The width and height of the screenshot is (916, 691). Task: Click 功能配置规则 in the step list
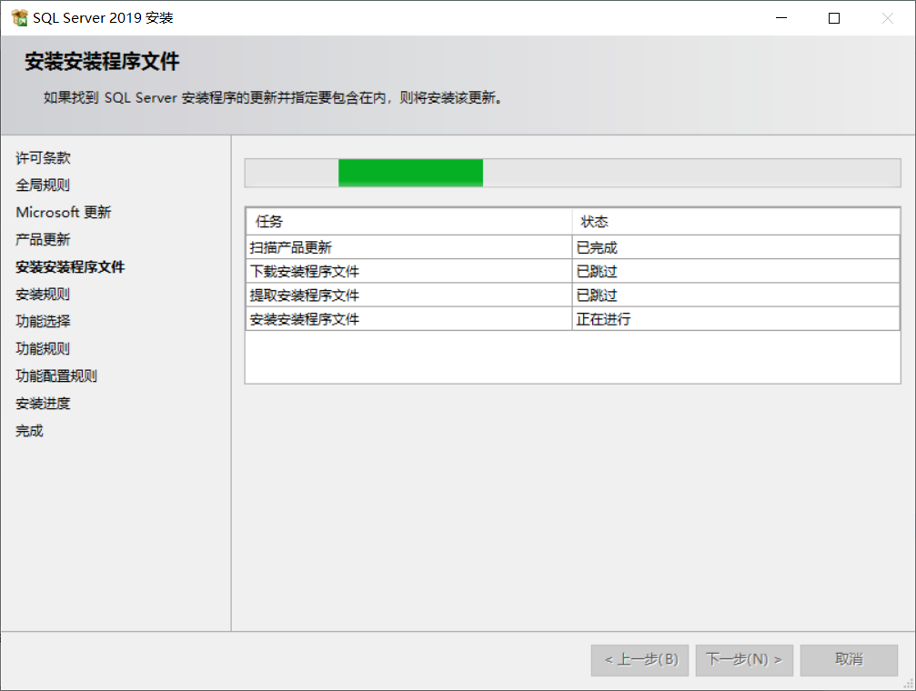(56, 376)
